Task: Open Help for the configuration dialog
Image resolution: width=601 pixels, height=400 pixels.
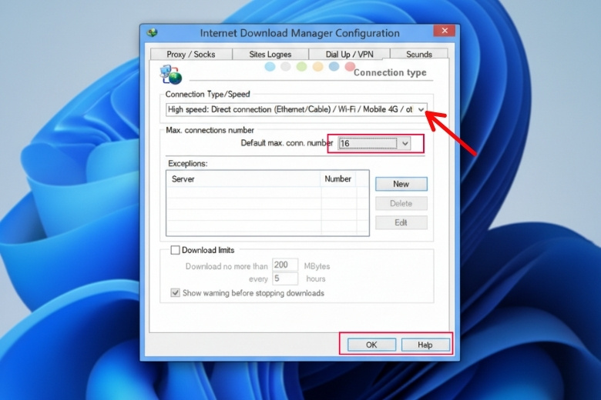Action: coord(425,345)
